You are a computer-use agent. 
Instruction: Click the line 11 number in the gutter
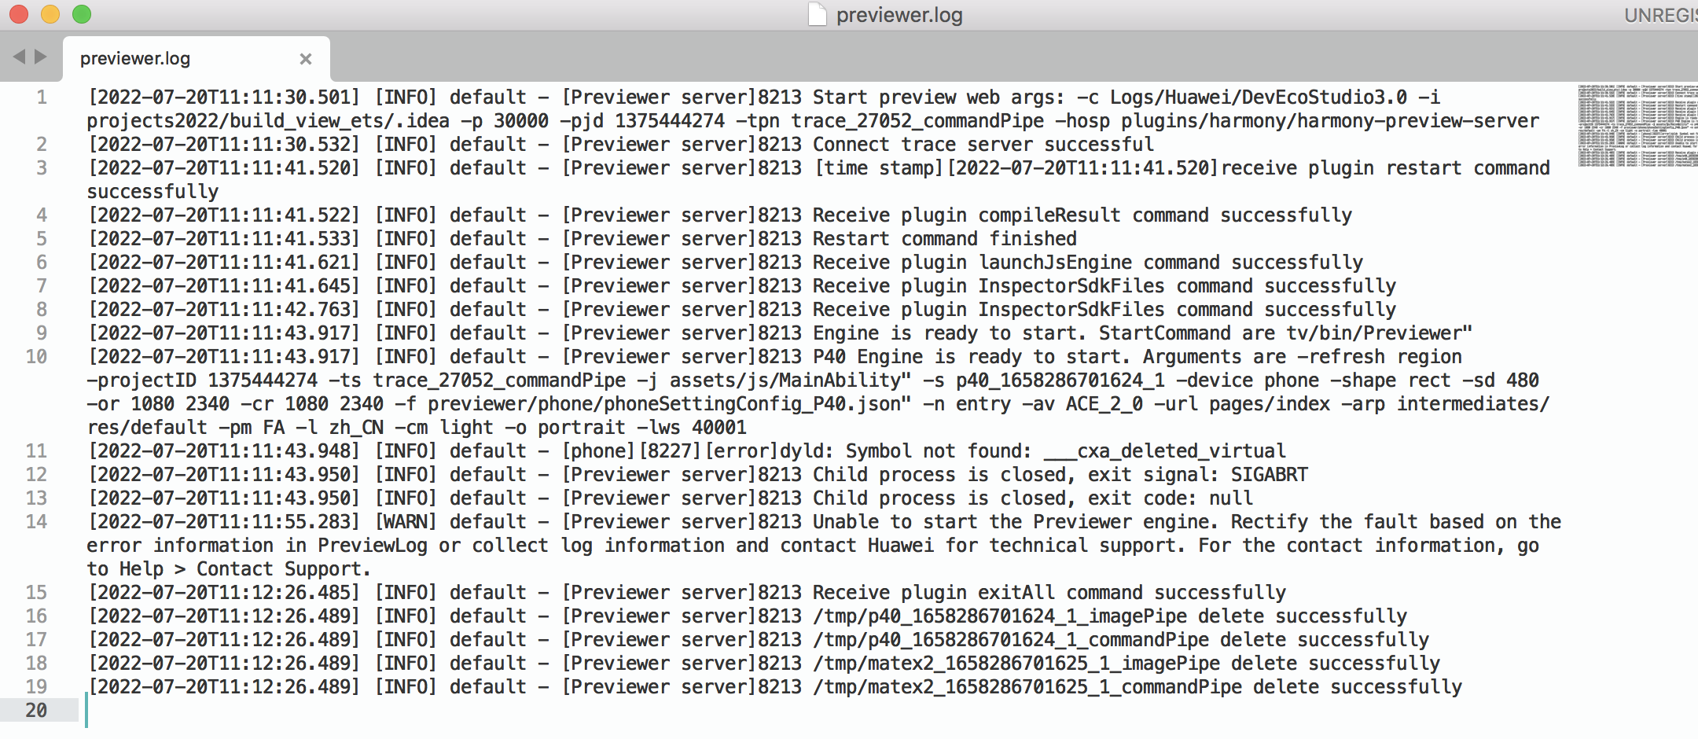36,451
